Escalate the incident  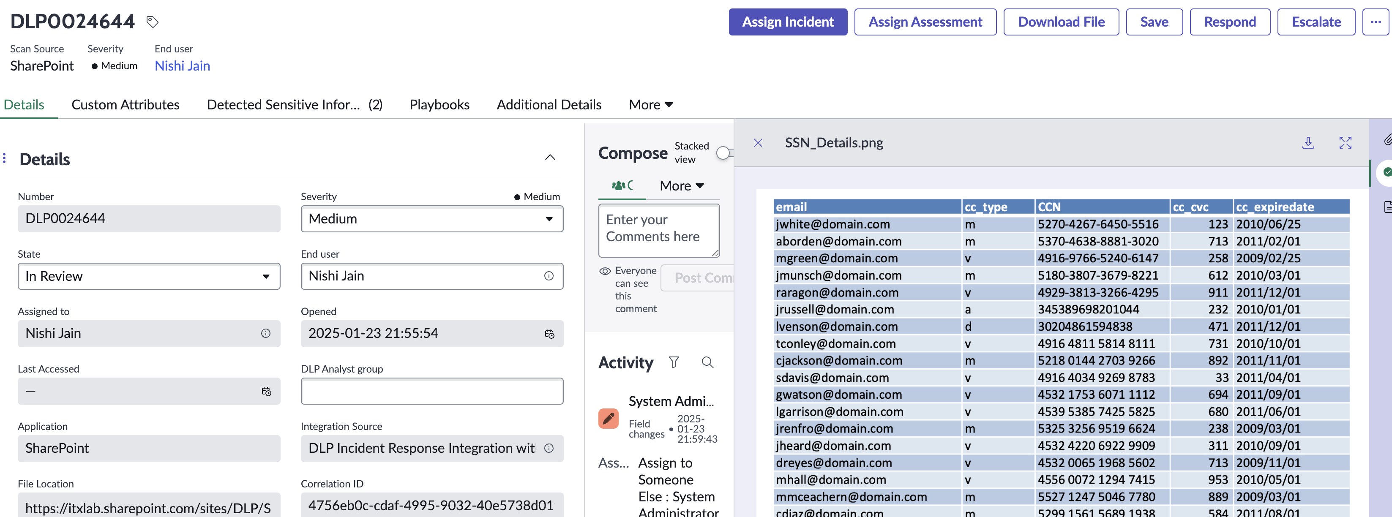(x=1316, y=22)
